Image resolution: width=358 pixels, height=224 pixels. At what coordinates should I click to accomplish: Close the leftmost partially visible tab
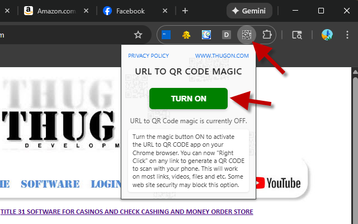click(7, 11)
